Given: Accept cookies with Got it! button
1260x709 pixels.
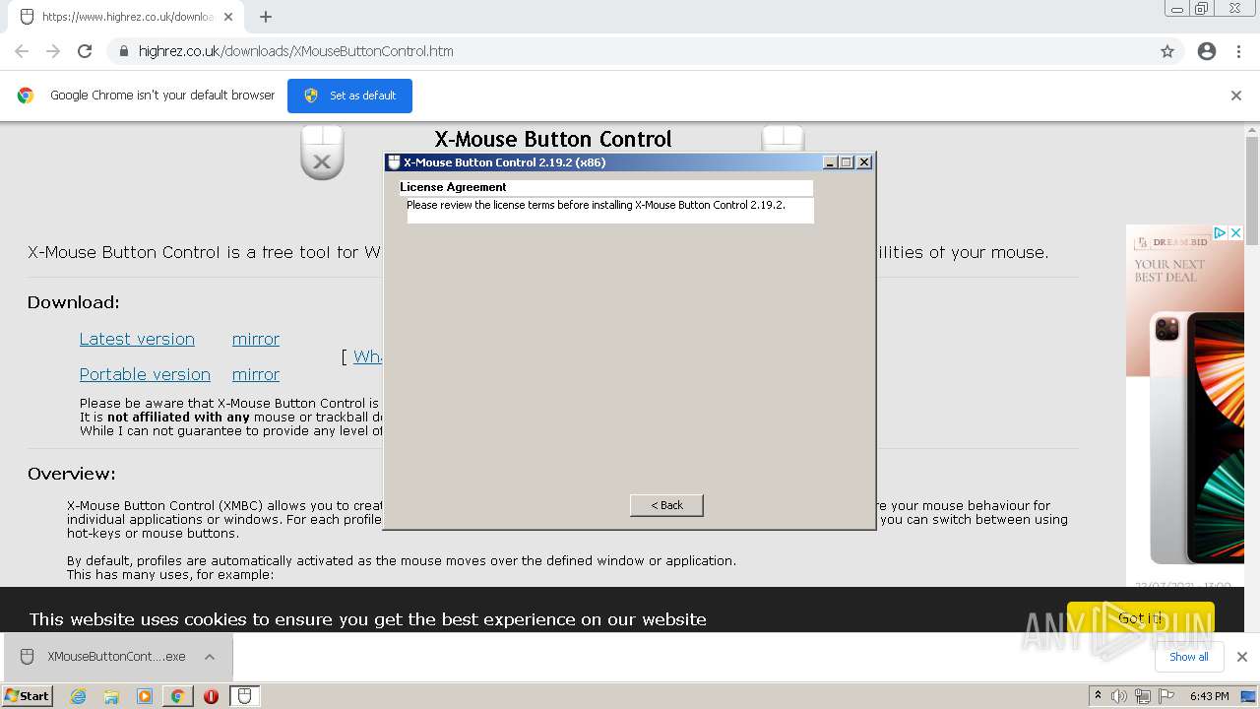Looking at the screenshot, I should click(1140, 618).
